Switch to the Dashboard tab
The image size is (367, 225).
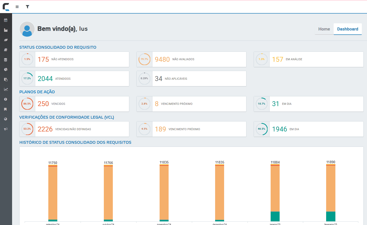click(347, 29)
